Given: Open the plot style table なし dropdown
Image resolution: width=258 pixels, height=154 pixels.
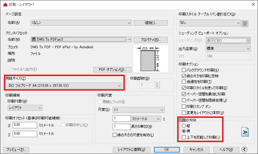Looking at the screenshot, I should (210, 23).
